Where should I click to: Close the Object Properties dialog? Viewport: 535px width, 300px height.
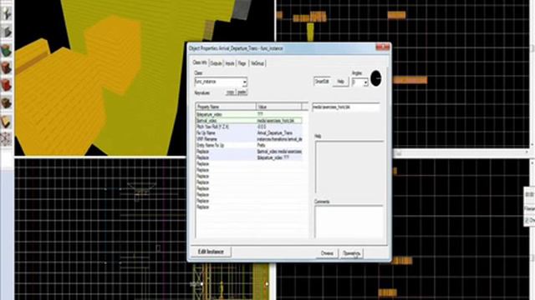(x=383, y=47)
